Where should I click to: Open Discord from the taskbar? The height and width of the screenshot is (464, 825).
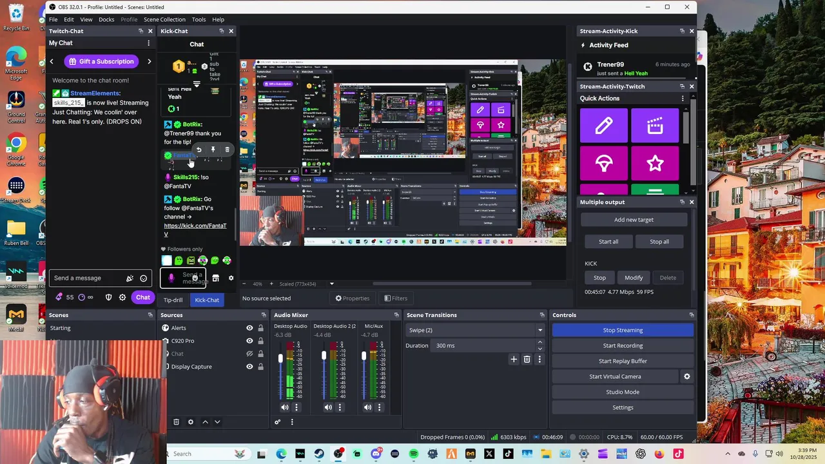tap(376, 454)
